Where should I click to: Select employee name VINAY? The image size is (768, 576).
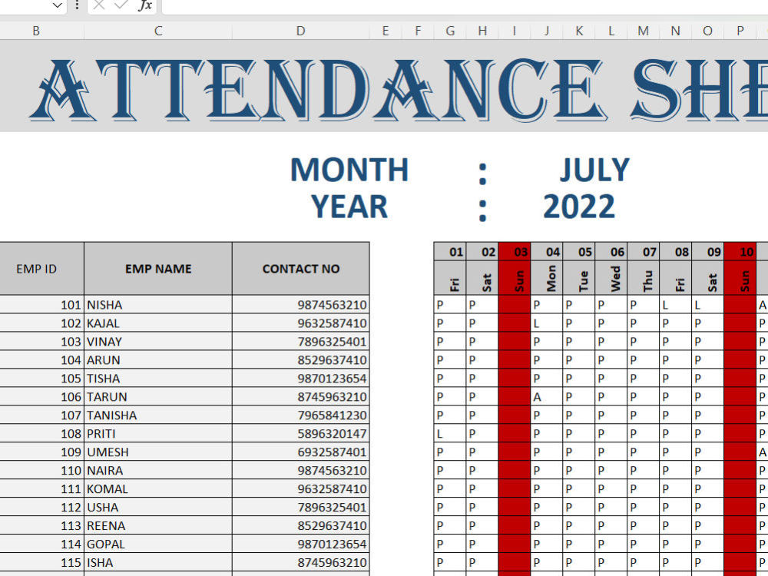tap(158, 342)
